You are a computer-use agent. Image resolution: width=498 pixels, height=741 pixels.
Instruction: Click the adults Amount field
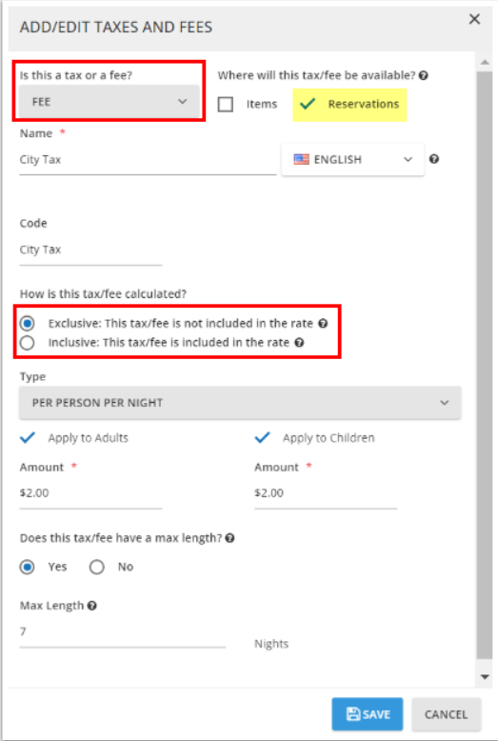point(90,493)
